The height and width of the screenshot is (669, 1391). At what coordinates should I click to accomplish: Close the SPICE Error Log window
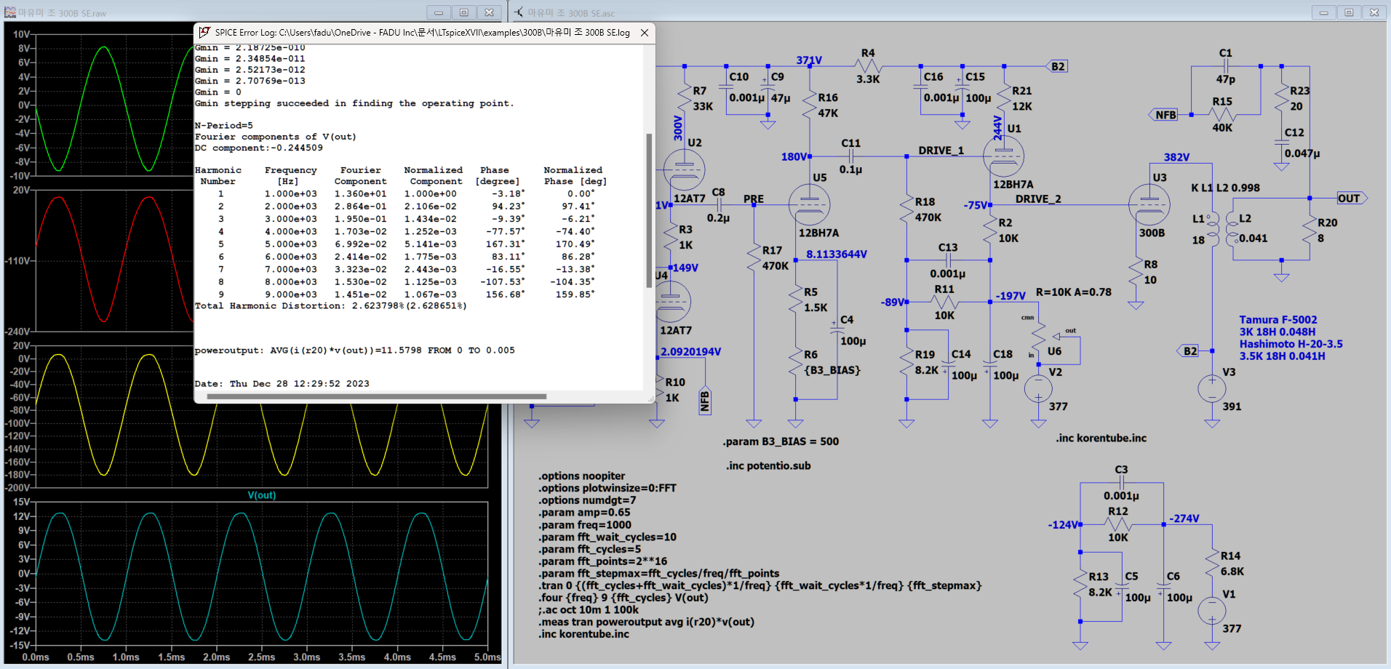[x=645, y=33]
